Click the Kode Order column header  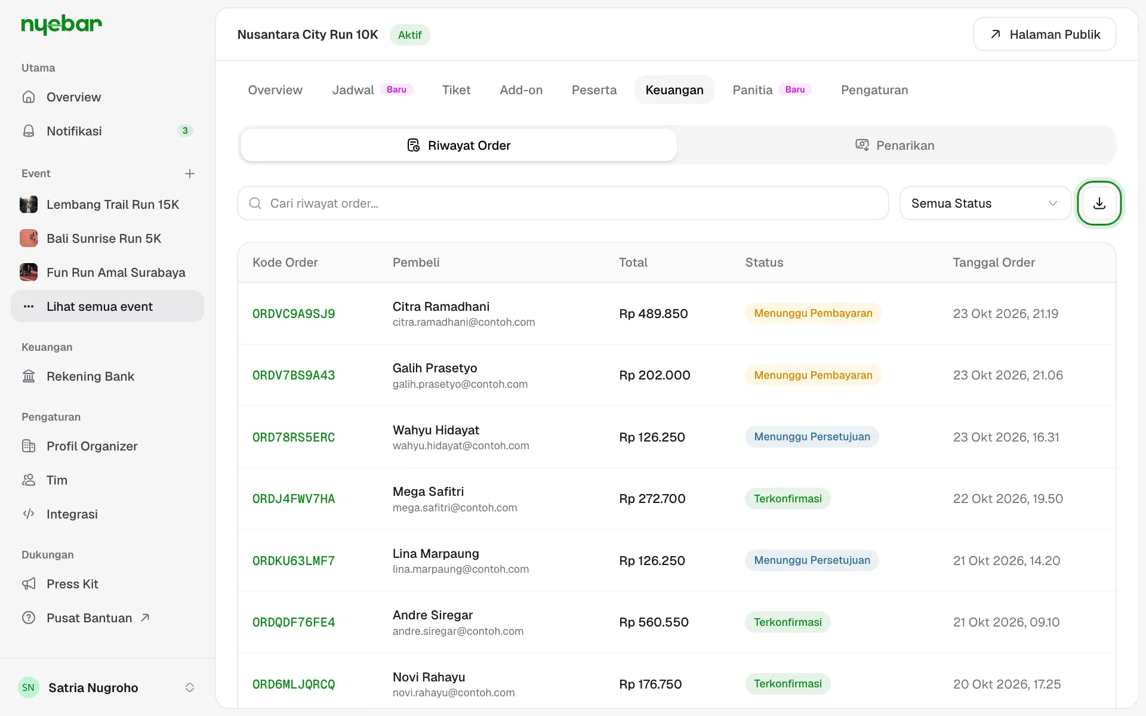[285, 263]
